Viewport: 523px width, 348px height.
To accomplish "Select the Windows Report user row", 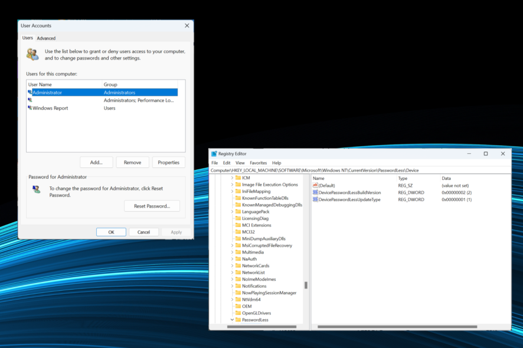I will [102, 108].
